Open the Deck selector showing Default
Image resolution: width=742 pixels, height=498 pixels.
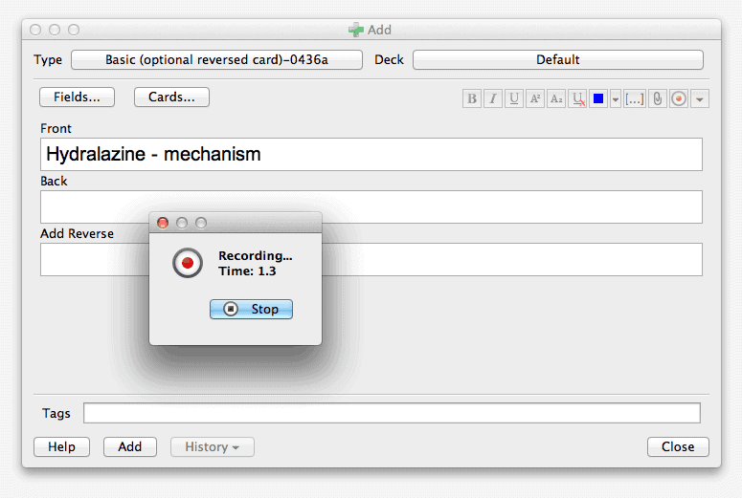click(558, 60)
